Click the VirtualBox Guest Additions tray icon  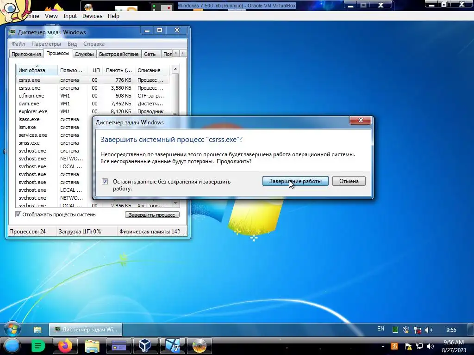[x=406, y=330]
